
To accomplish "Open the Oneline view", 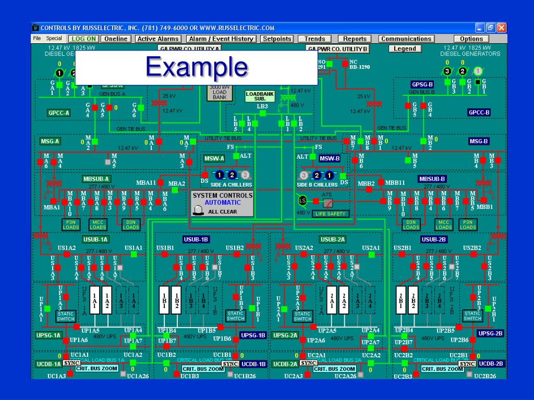I will pos(116,39).
